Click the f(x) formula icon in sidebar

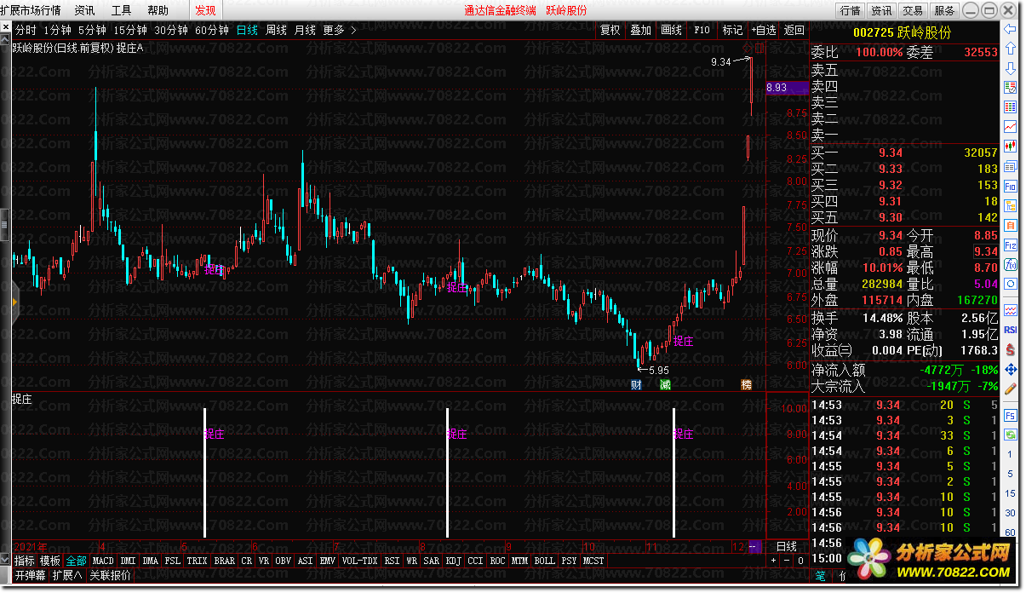1011,264
